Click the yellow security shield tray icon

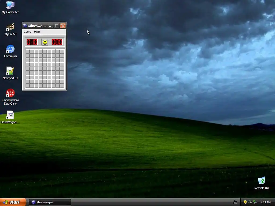(x=245, y=202)
